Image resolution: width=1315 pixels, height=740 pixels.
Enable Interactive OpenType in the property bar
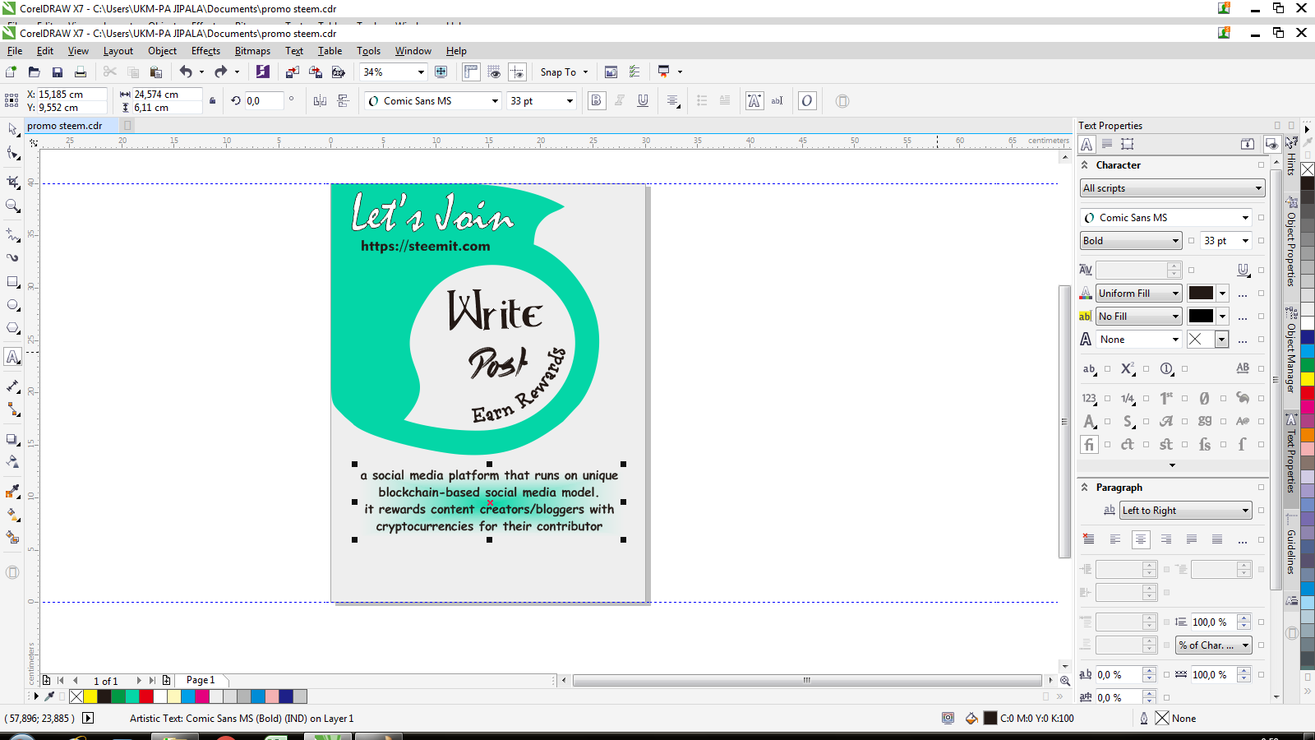coord(807,101)
